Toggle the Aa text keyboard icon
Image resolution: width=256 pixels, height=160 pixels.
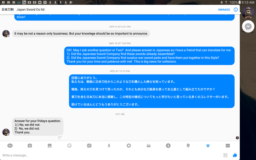[10, 145]
